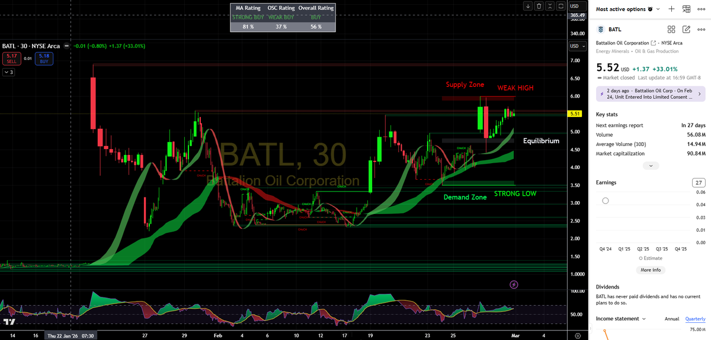Screen dimensions: 711x340
Task: Click the 27 days earnings countdown badge
Action: click(698, 183)
